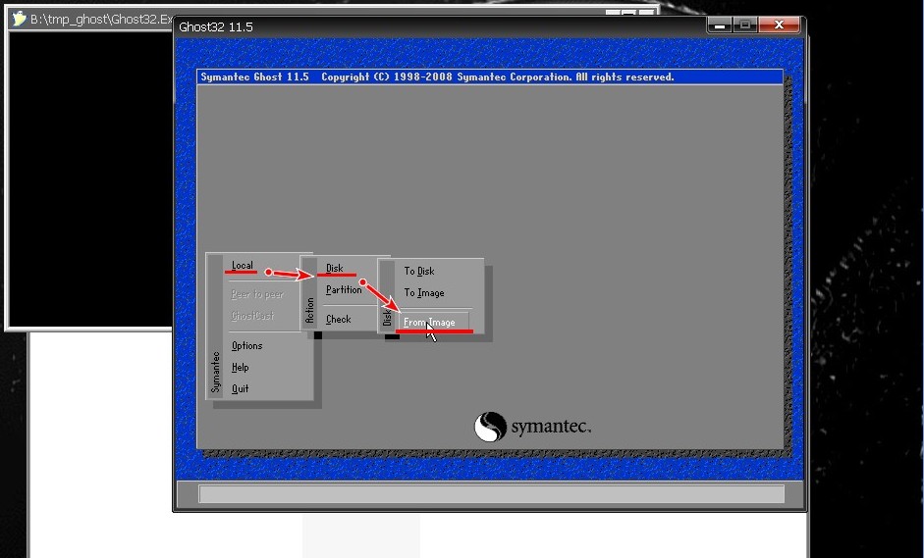Image resolution: width=924 pixels, height=558 pixels.
Task: Click the console window's title bar icon
Action: click(x=19, y=19)
